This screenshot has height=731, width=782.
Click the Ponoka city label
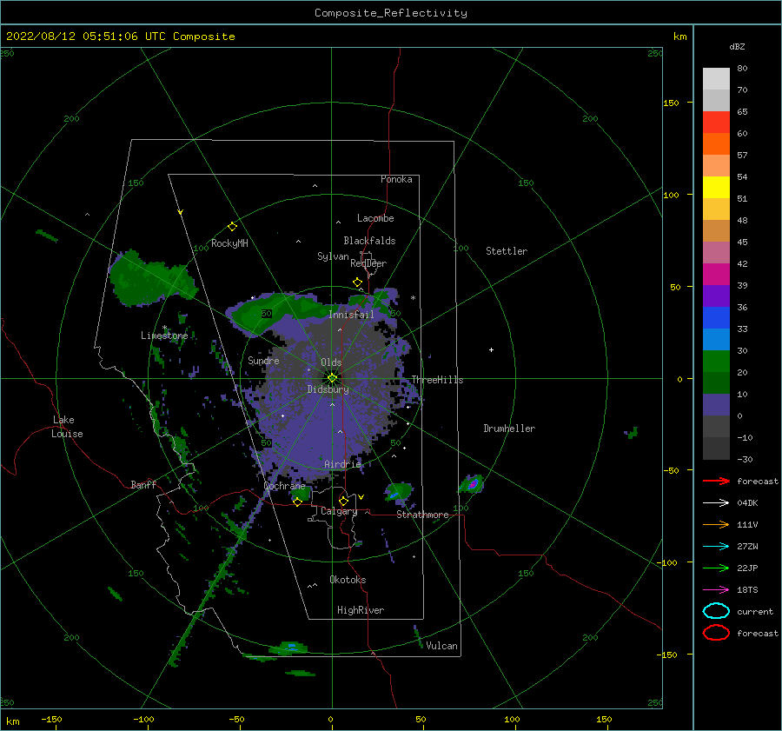[396, 179]
